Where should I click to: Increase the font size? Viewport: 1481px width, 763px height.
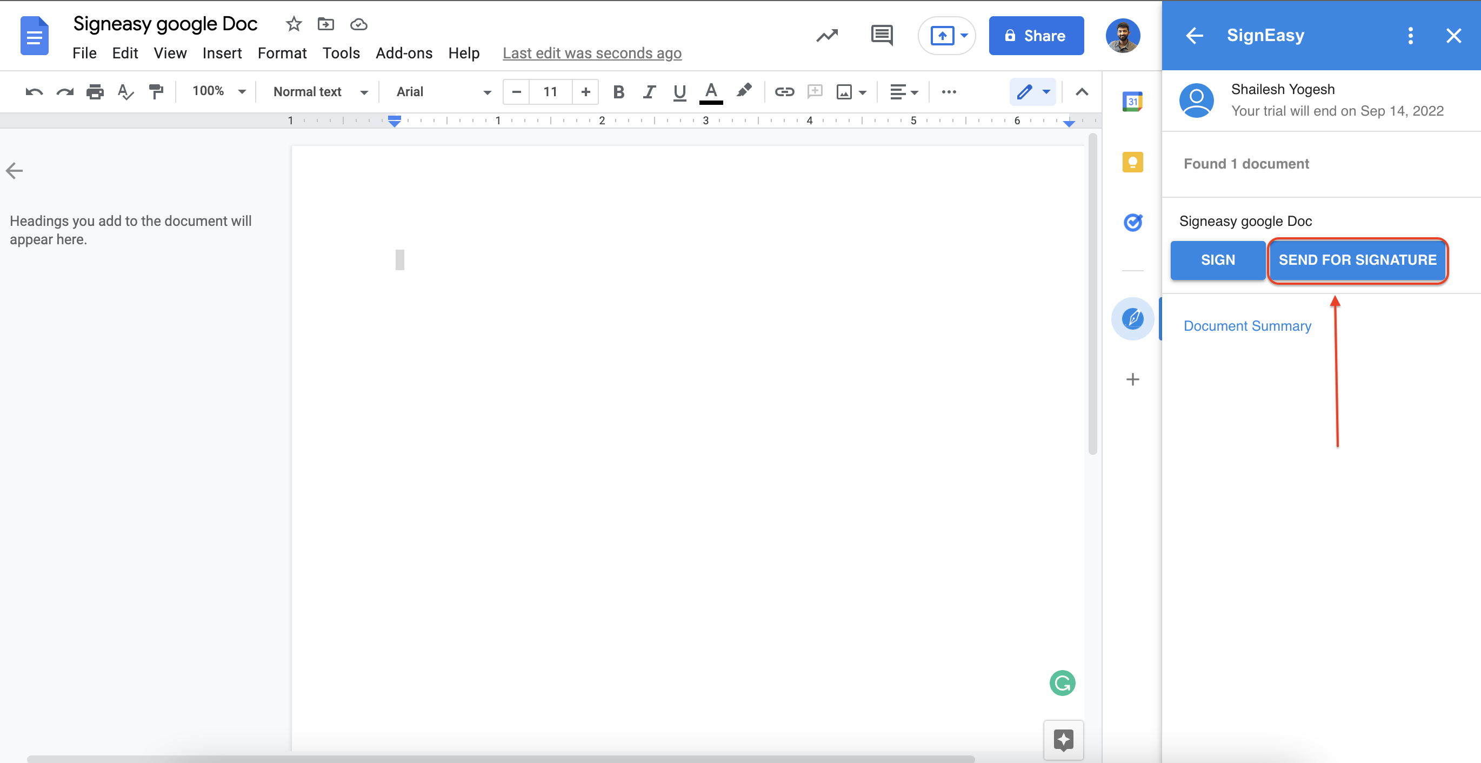(x=585, y=92)
